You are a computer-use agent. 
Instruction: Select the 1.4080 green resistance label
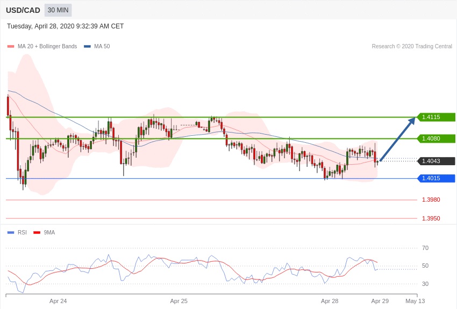[436, 138]
